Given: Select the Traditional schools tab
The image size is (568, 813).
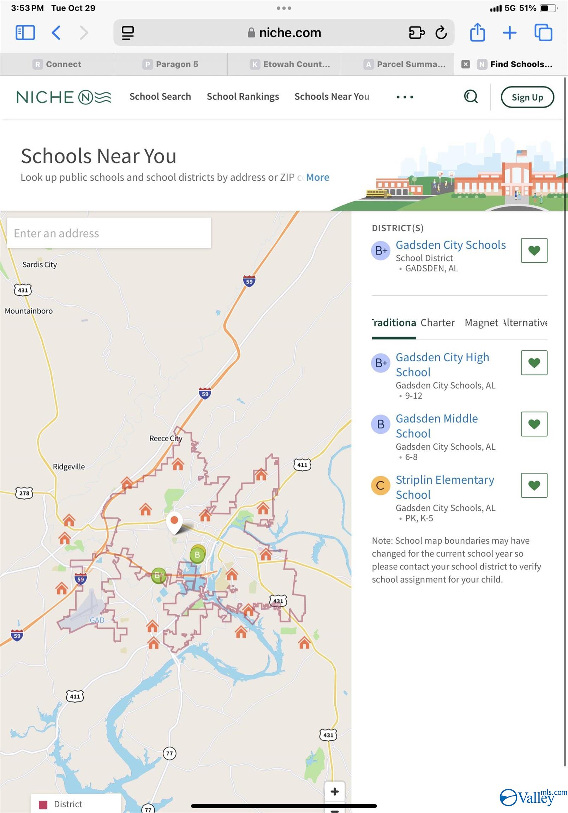Looking at the screenshot, I should 394,323.
